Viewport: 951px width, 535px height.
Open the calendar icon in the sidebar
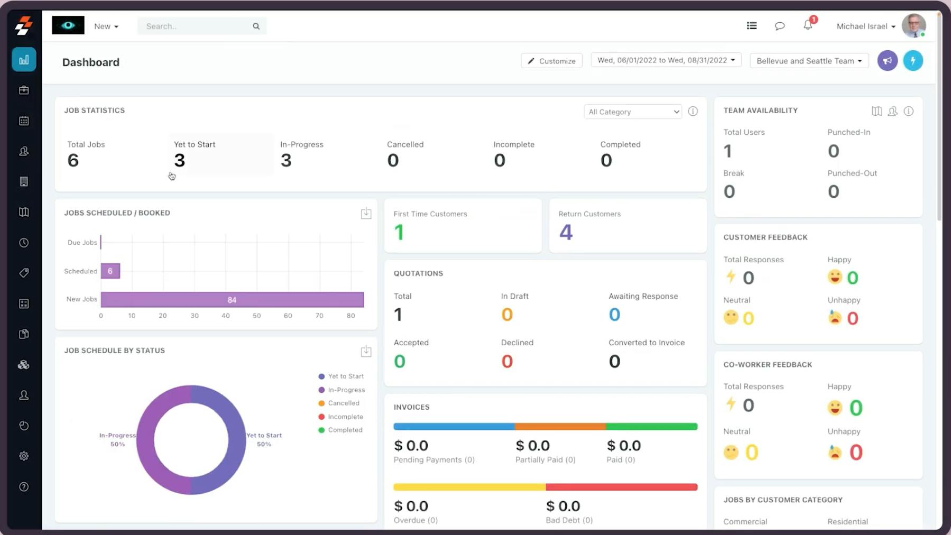[x=24, y=121]
